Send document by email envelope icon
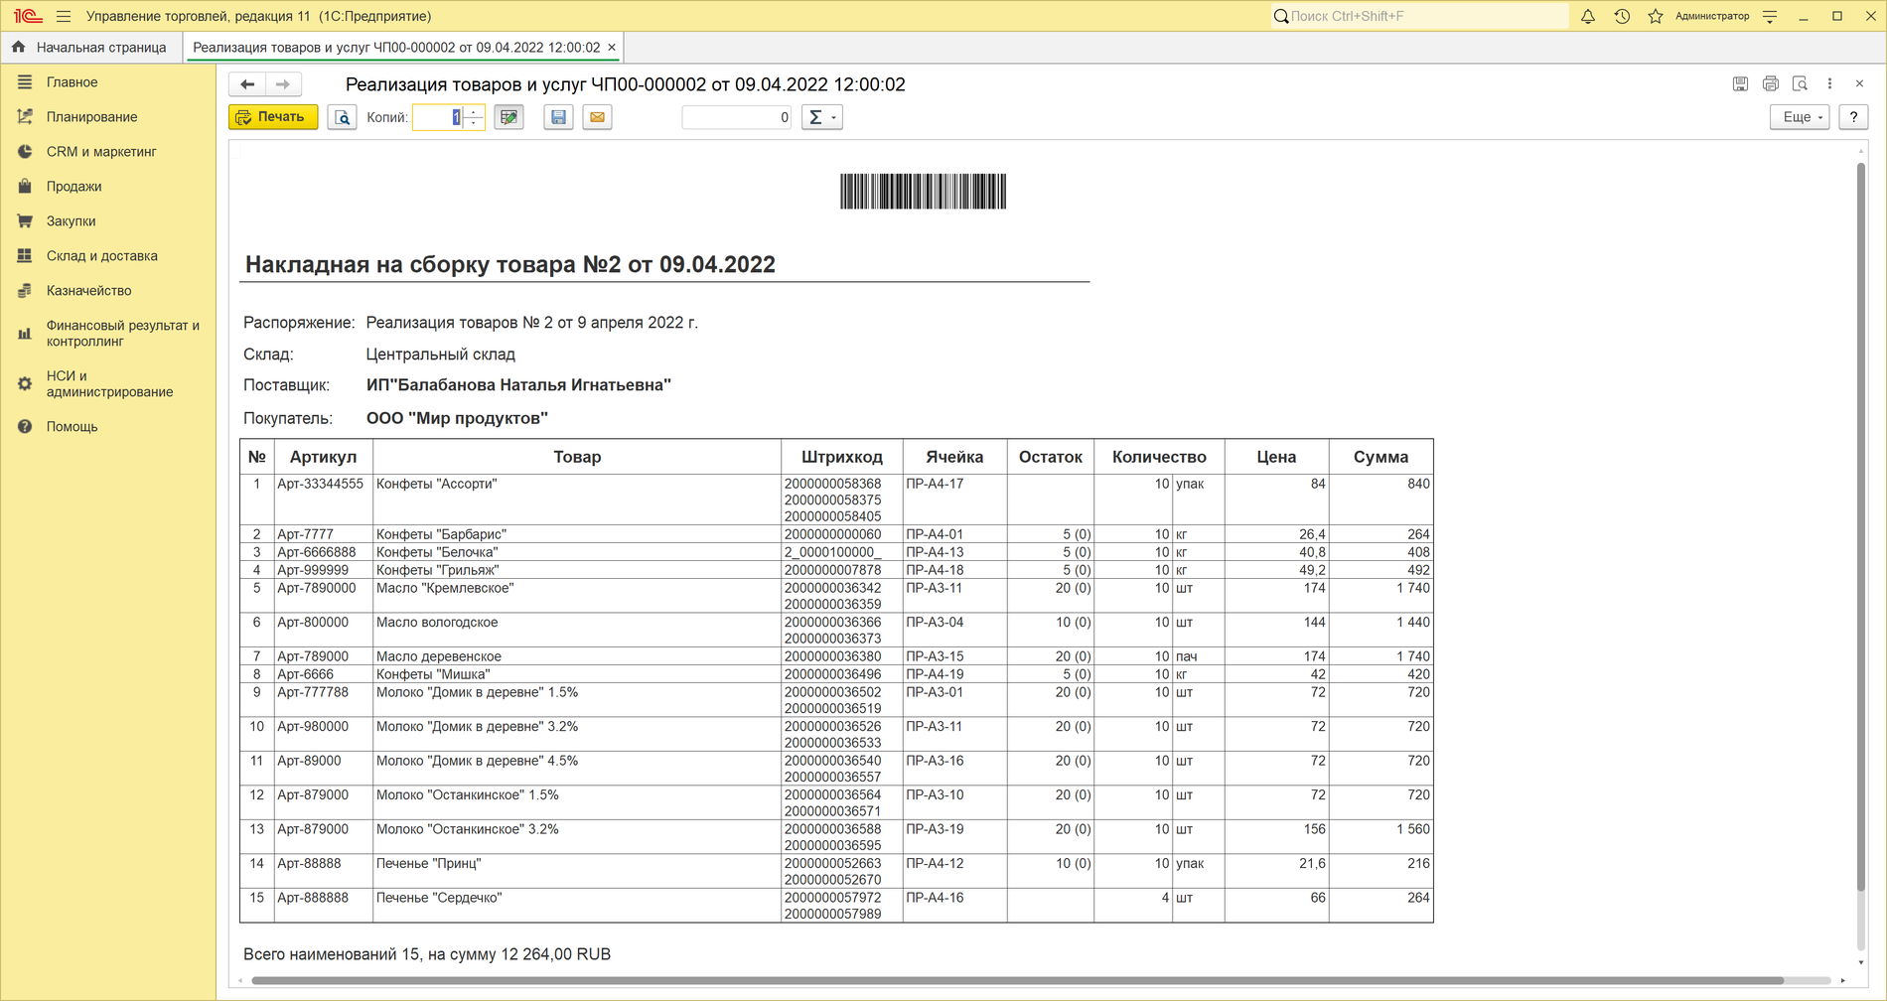This screenshot has width=1887, height=1001. (x=597, y=117)
